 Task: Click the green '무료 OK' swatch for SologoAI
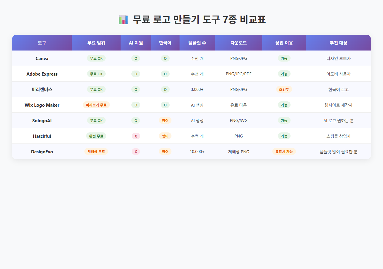[x=96, y=120]
